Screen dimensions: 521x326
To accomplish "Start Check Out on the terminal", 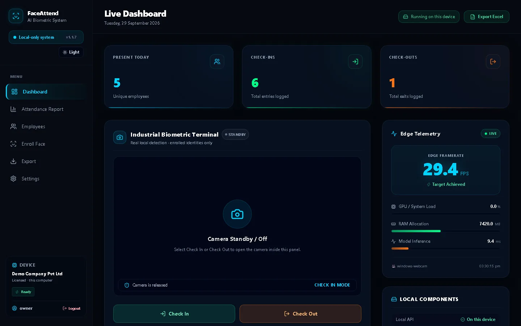I will pyautogui.click(x=300, y=314).
